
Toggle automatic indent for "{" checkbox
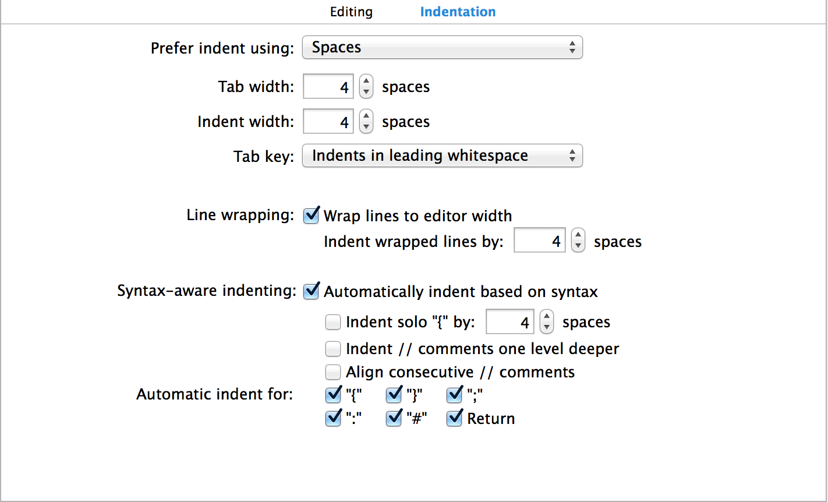point(333,395)
